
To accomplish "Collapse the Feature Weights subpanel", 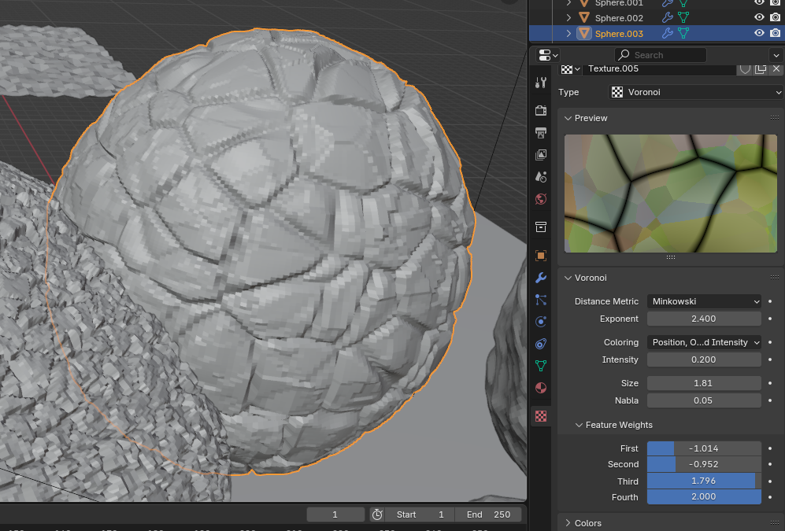I will coord(618,425).
